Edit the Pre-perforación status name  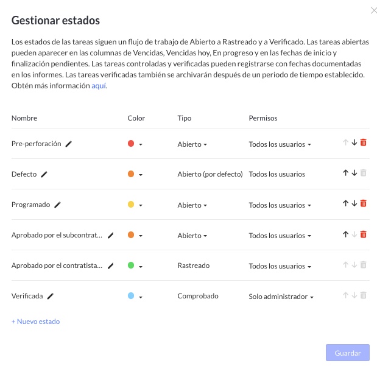(x=69, y=144)
